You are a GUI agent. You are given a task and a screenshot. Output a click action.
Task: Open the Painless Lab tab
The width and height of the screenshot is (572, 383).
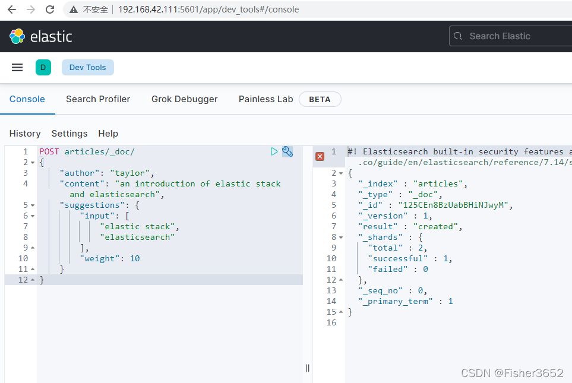click(x=266, y=99)
